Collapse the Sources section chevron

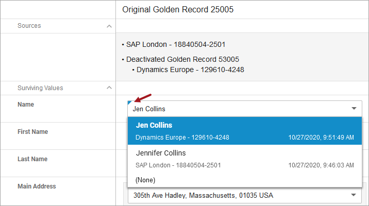(x=108, y=26)
